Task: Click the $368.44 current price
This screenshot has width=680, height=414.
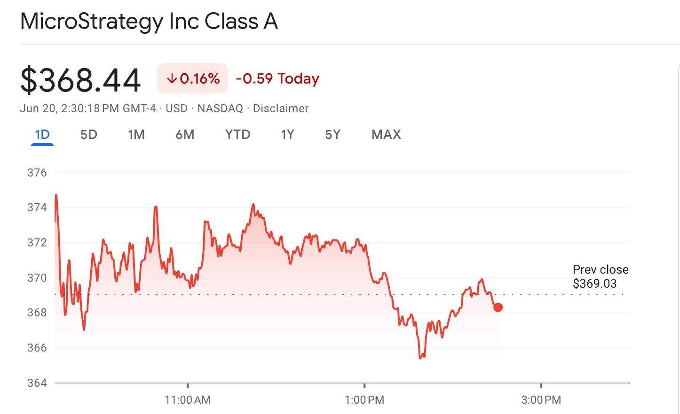Action: coord(80,80)
